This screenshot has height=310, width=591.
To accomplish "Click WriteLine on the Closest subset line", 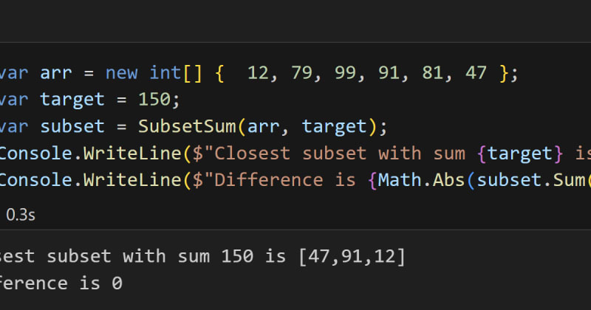I will [132, 154].
